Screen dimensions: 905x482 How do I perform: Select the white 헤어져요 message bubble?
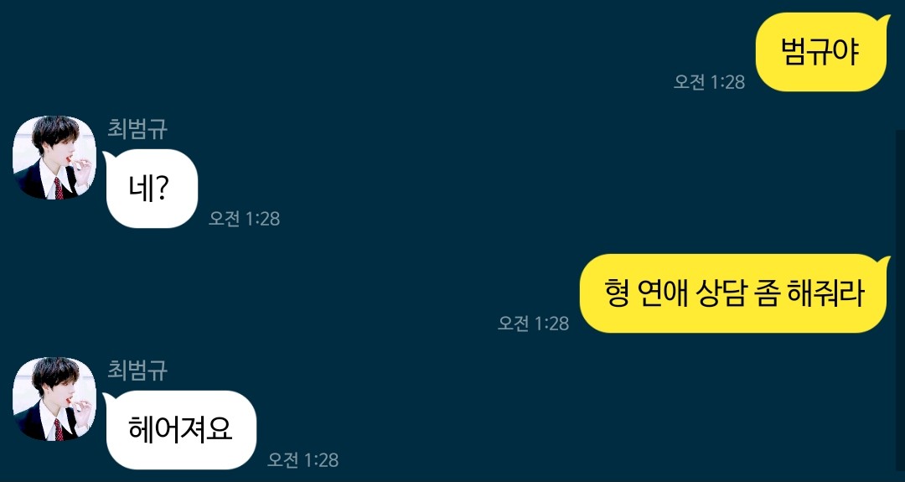(180, 429)
